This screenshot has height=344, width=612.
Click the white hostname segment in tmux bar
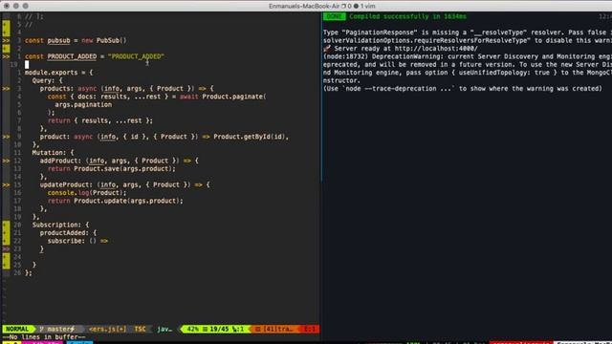click(x=583, y=342)
